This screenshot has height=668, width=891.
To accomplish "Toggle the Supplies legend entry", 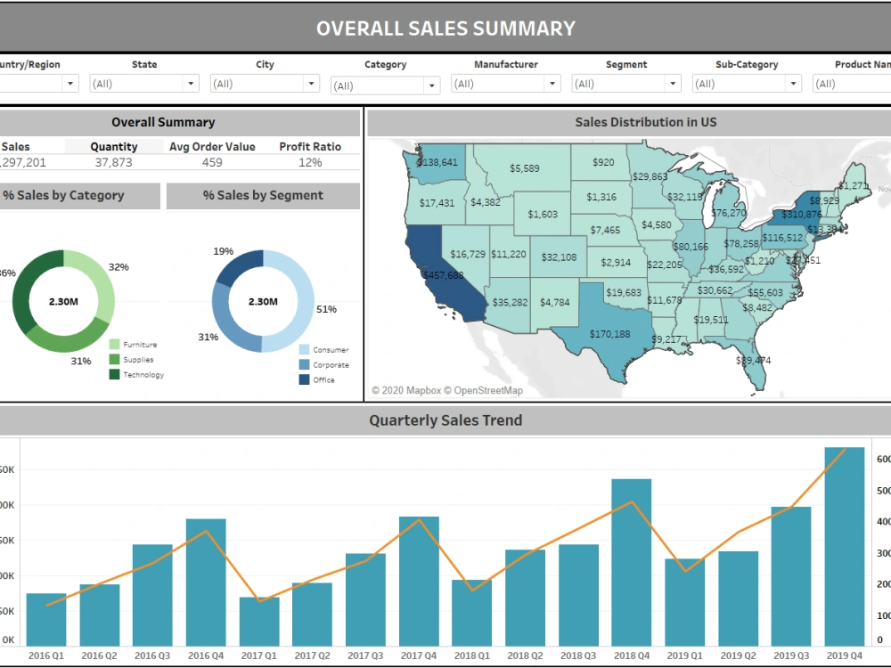I will click(112, 358).
